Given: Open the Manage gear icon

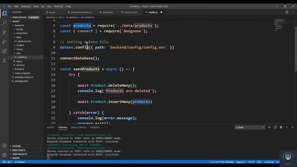Looking at the screenshot, I should click(x=4, y=155).
